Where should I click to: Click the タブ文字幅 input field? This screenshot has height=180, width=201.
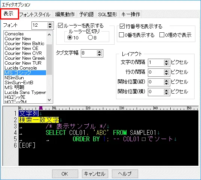[89, 53]
